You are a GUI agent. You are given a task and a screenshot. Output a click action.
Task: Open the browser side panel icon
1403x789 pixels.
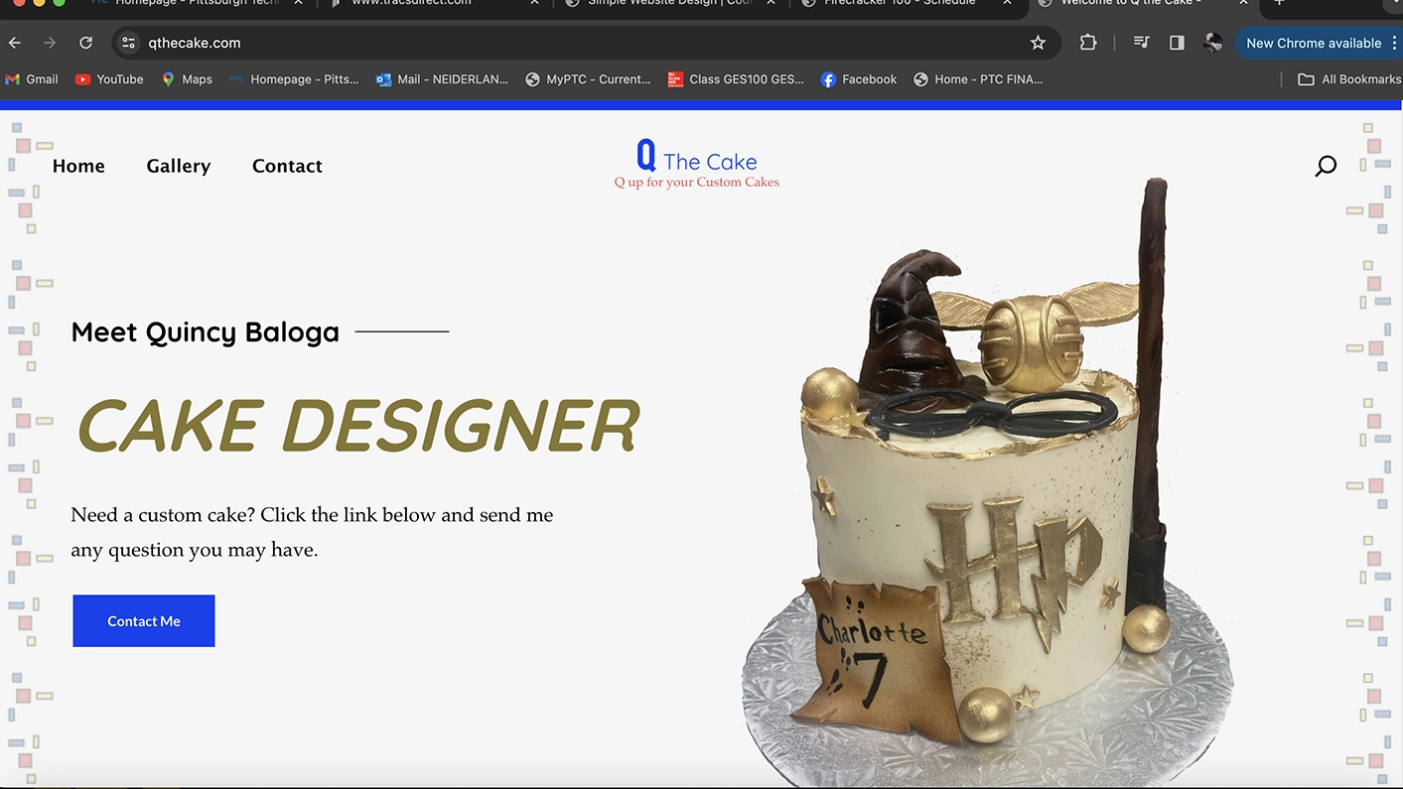point(1177,43)
